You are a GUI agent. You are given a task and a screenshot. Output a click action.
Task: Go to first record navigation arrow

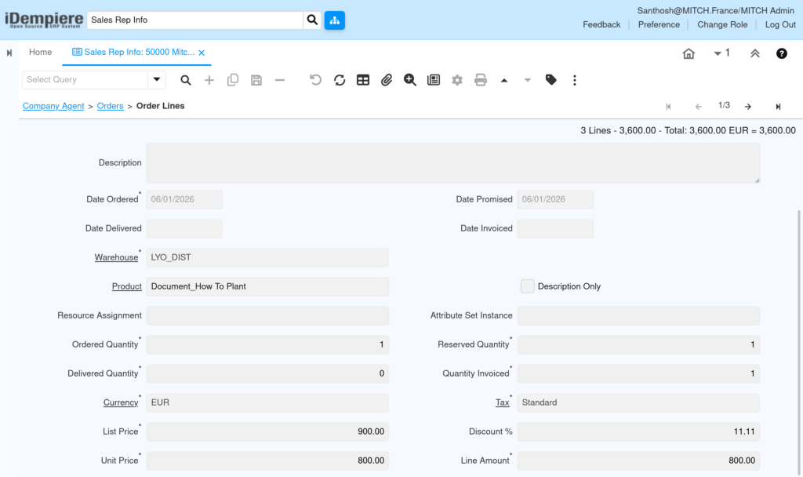[x=668, y=107]
